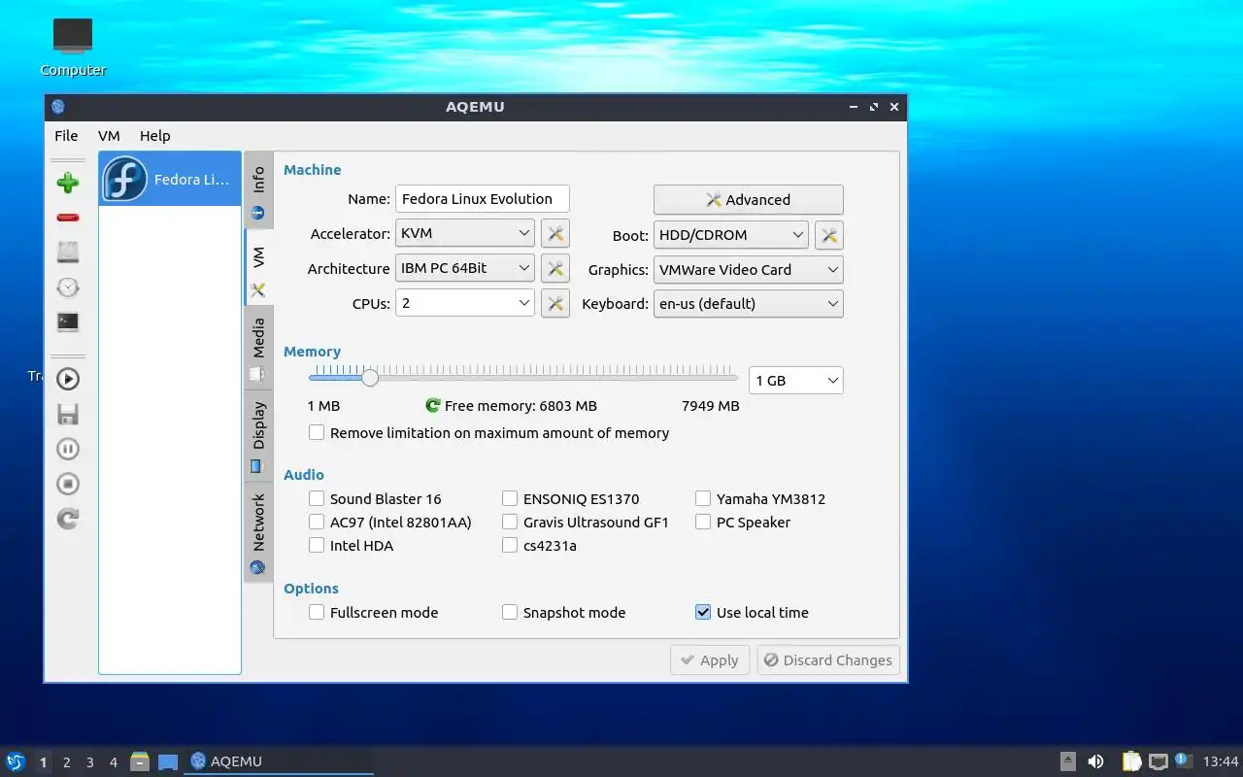
Task: Open the disk image manager toolbar icon
Action: (68, 253)
